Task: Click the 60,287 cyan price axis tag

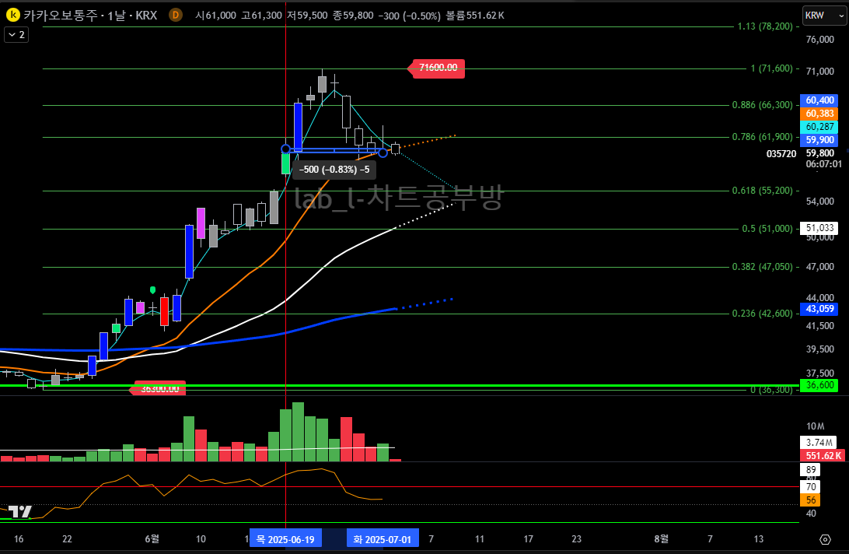Action: pyautogui.click(x=819, y=127)
